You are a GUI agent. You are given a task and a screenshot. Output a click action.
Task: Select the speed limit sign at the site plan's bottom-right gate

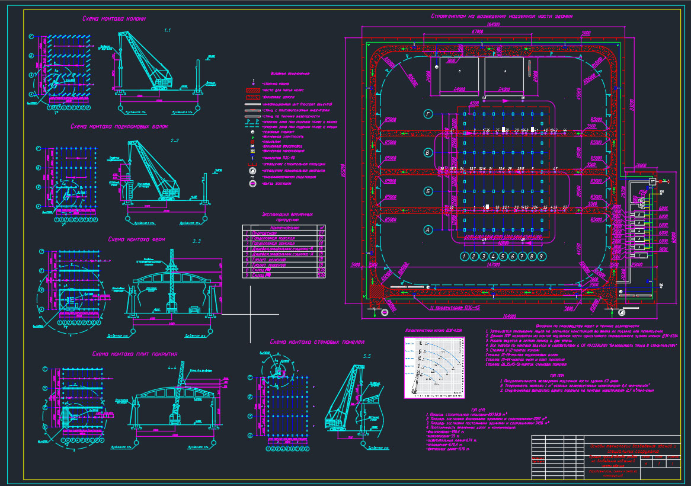pos(622,312)
